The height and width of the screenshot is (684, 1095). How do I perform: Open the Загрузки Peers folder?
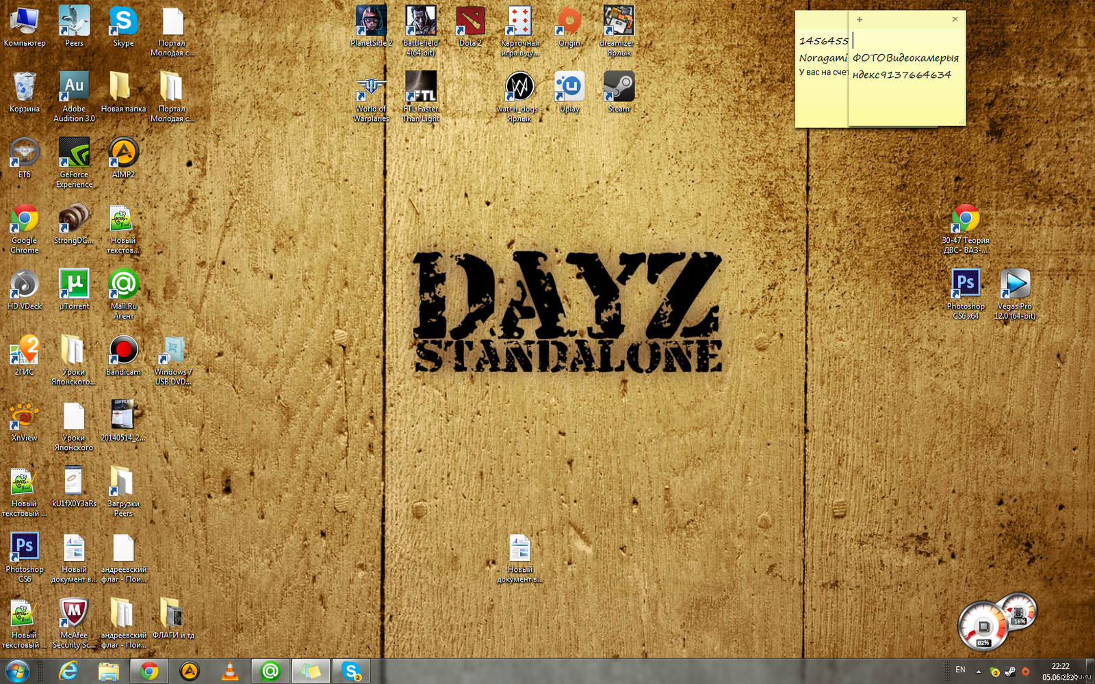[x=123, y=492]
